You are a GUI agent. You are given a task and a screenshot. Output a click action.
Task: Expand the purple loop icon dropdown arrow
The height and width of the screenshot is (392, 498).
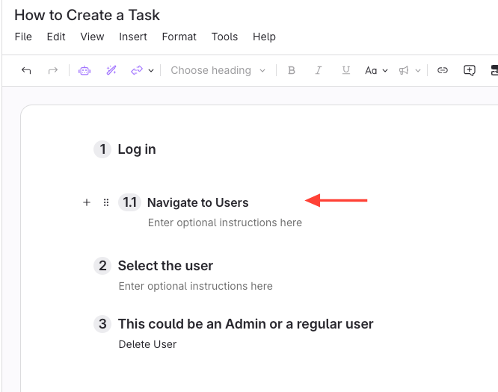coord(151,71)
